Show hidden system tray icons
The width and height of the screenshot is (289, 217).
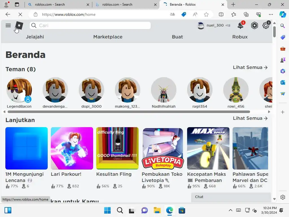[x=230, y=210]
